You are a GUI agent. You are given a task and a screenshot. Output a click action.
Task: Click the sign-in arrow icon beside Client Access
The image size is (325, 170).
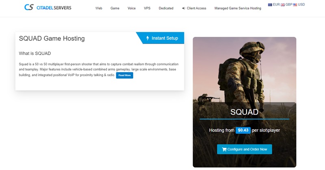(184, 8)
